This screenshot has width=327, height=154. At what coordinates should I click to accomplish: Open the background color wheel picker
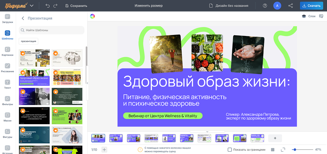(92, 16)
